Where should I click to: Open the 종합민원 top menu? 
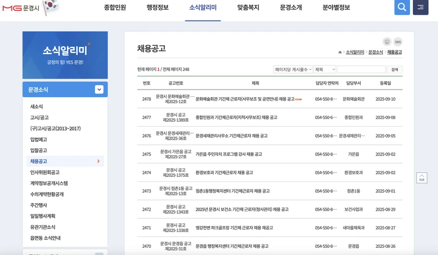pos(115,8)
